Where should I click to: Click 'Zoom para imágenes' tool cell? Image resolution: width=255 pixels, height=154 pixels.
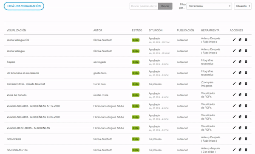(x=207, y=84)
